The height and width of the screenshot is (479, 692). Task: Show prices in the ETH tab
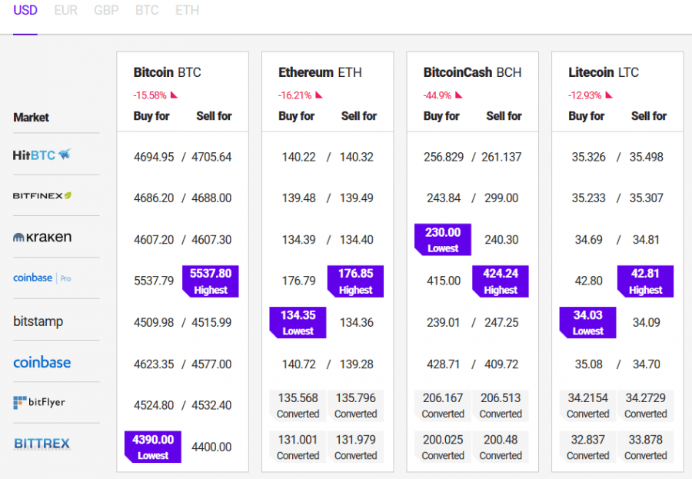tap(187, 10)
